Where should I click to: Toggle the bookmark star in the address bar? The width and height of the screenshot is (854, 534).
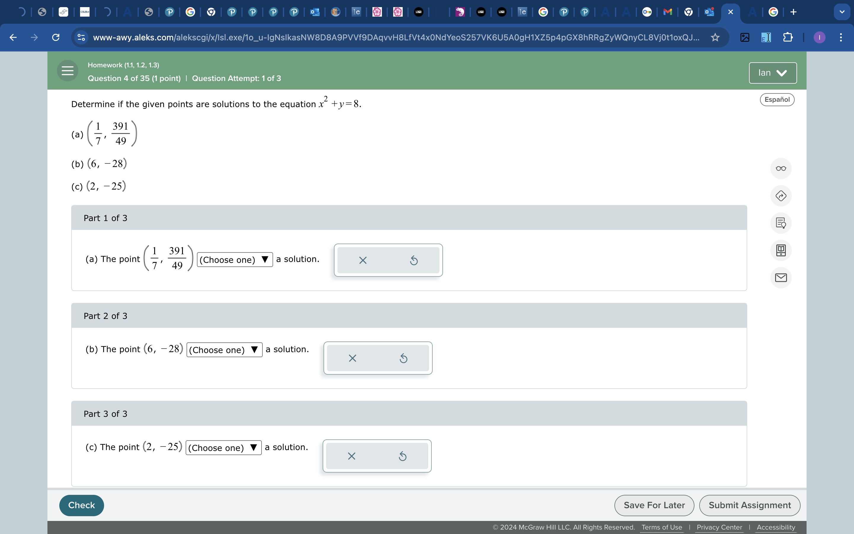[715, 37]
